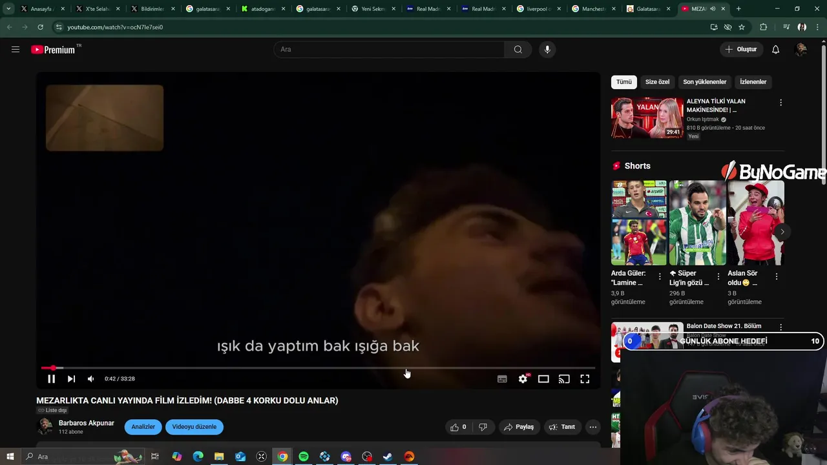Select the Tümü filter chip
Screen dimensions: 827x465
tap(624, 82)
